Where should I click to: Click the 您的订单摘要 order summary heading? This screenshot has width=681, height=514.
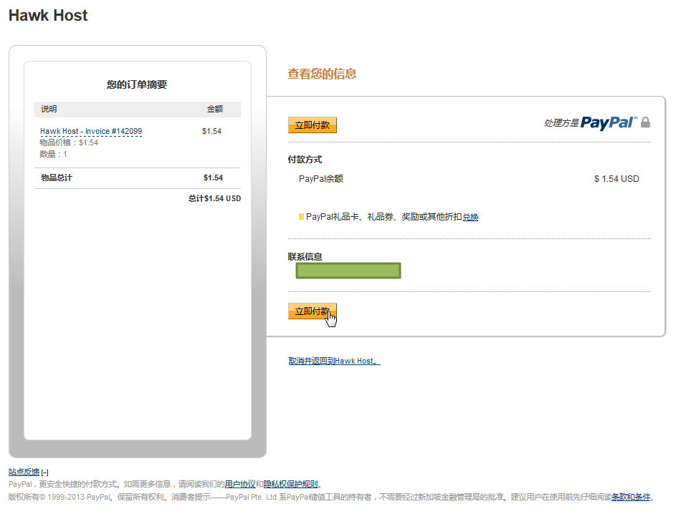(137, 84)
